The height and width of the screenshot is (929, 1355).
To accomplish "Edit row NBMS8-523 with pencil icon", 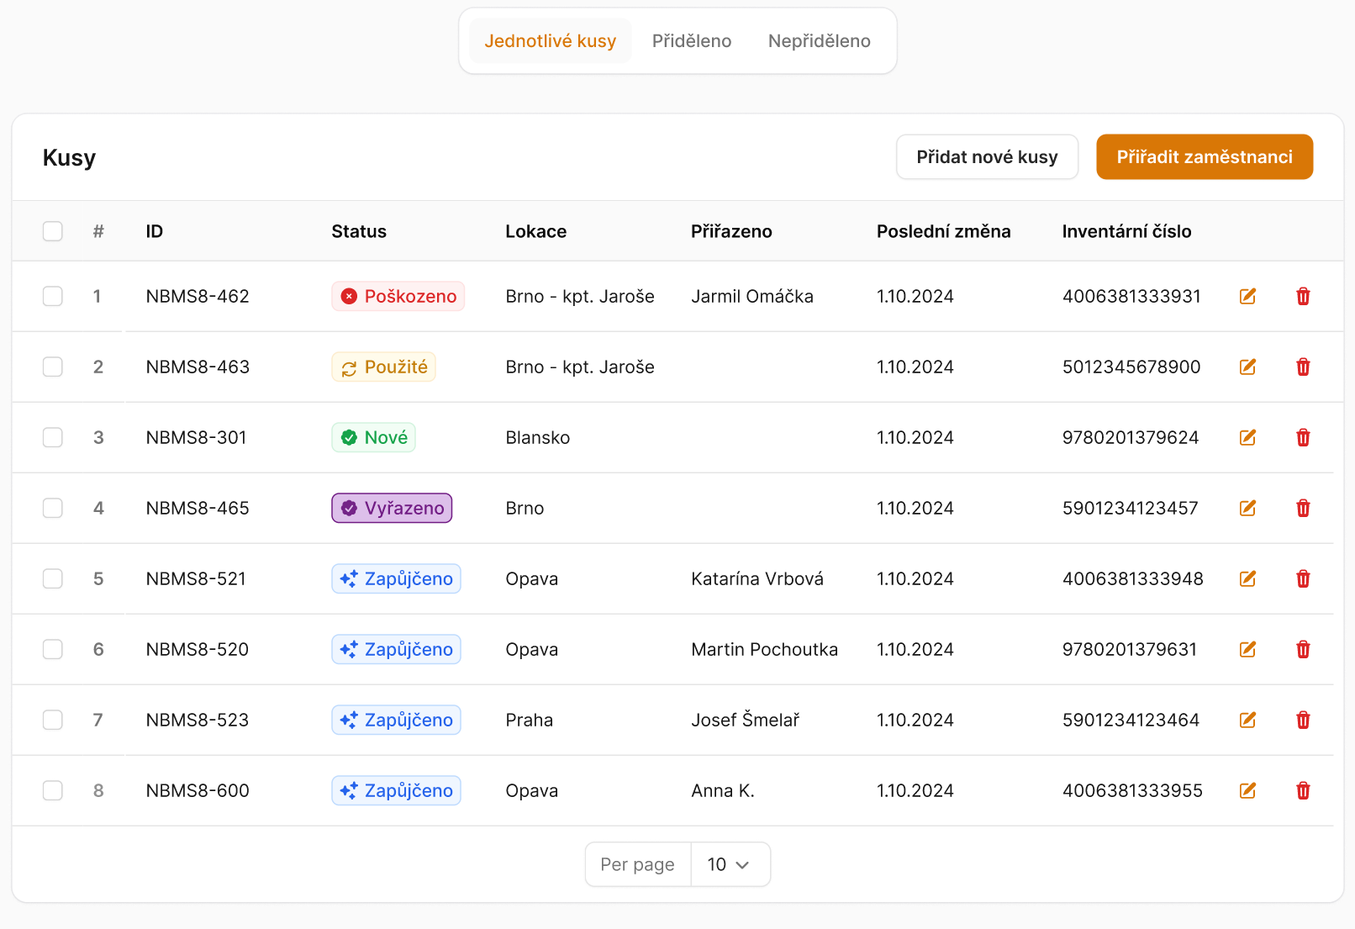I will coord(1247,720).
